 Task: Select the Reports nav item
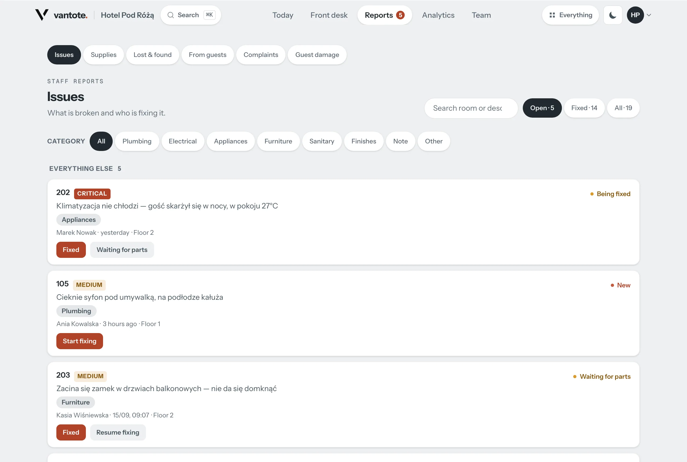(384, 15)
